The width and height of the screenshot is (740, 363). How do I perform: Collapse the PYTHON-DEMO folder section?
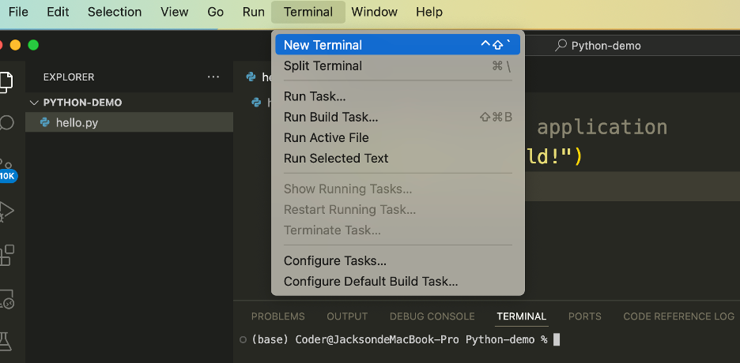click(34, 103)
